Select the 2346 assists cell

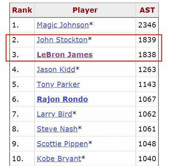point(147,25)
